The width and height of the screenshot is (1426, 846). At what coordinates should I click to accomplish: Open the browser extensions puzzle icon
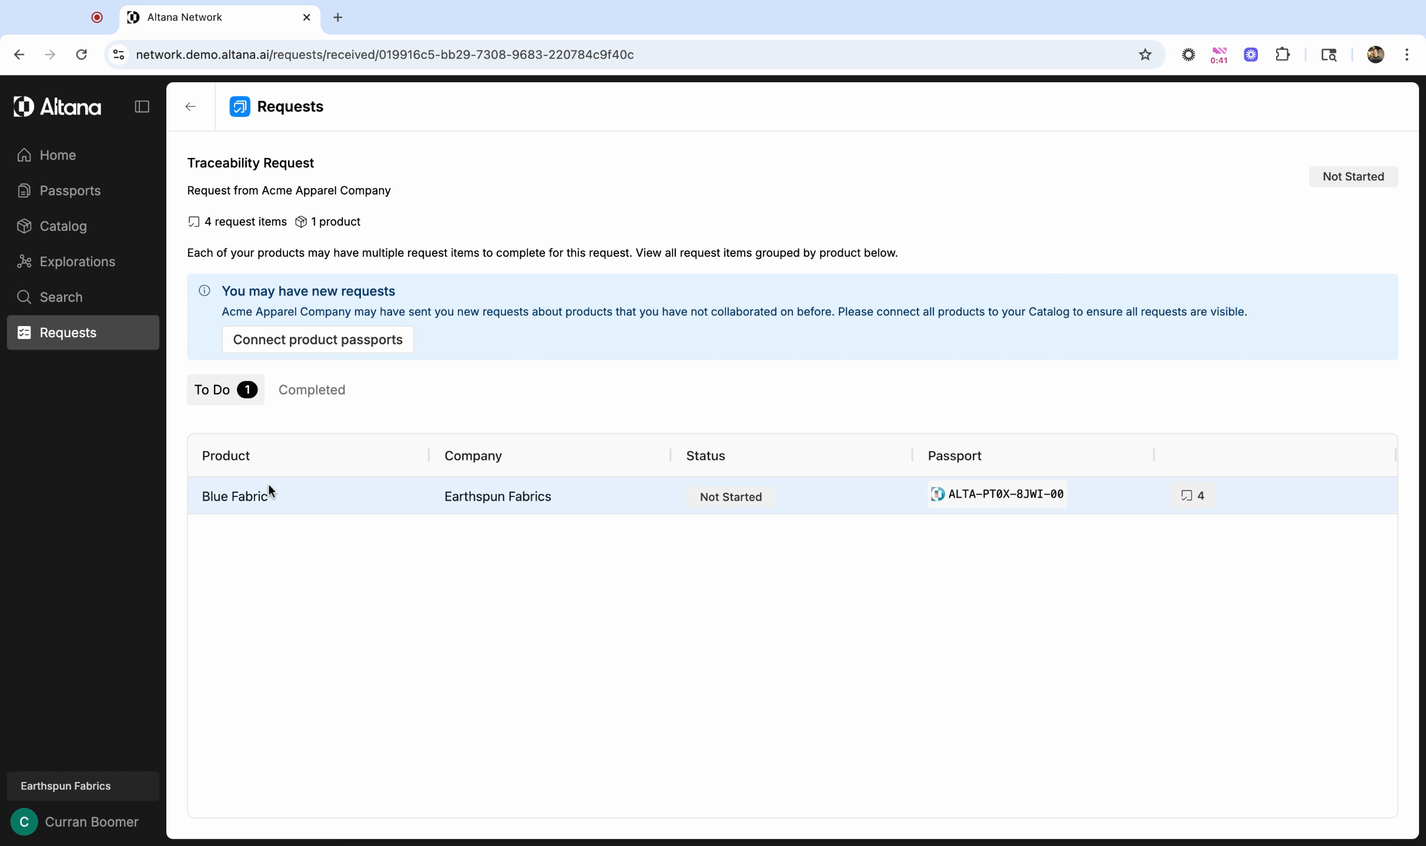coord(1283,55)
